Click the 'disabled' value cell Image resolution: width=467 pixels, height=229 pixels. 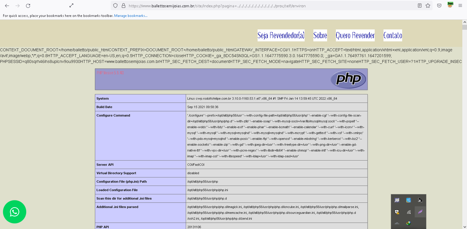point(277,173)
